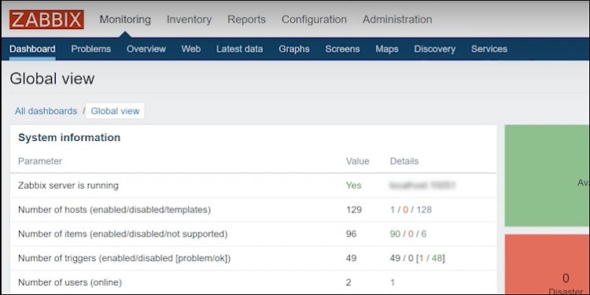Viewport: 590px width, 295px height.
Task: Click the items value 96
Action: tap(351, 234)
